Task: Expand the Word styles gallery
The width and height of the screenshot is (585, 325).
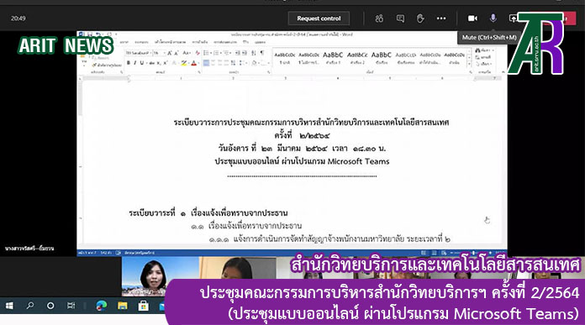Action: click(469, 64)
